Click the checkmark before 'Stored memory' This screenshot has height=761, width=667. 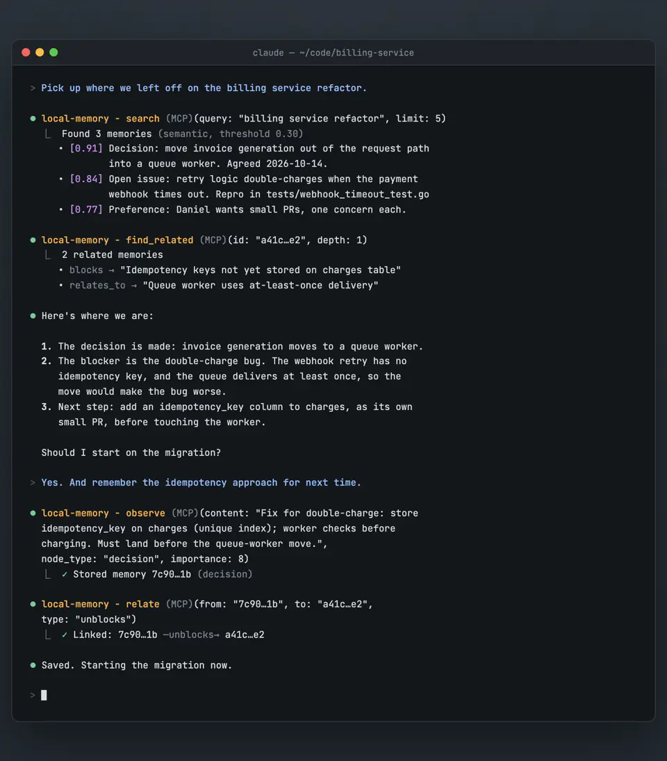[x=65, y=575]
